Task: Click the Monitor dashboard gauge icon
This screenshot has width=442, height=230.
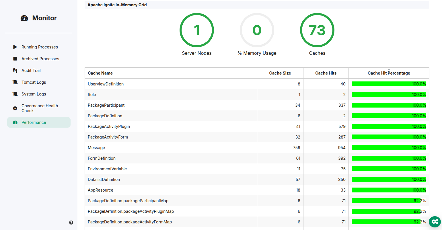Action: coord(24,18)
